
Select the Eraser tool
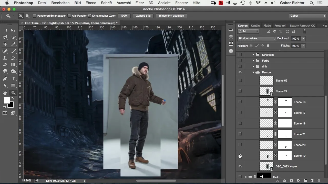(x=5, y=65)
